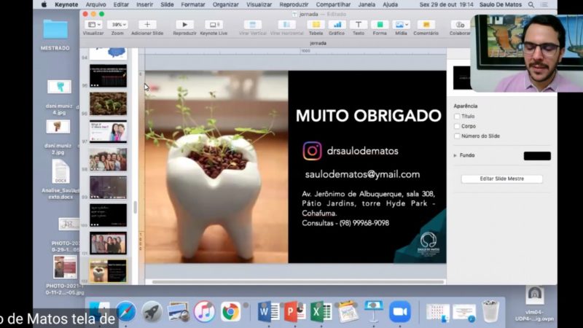Open Excel from the Dock
The height and width of the screenshot is (328, 583).
(x=321, y=311)
